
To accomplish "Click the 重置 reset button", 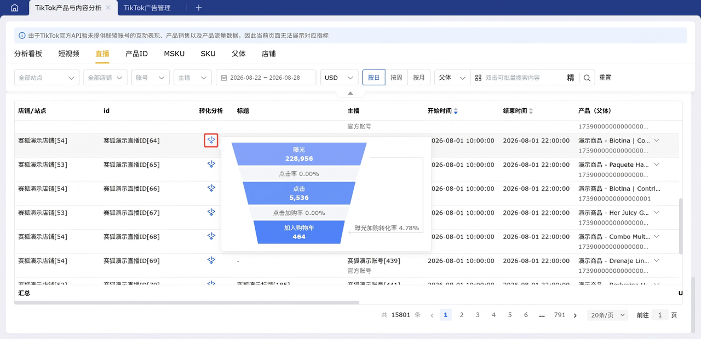I will pyautogui.click(x=605, y=78).
